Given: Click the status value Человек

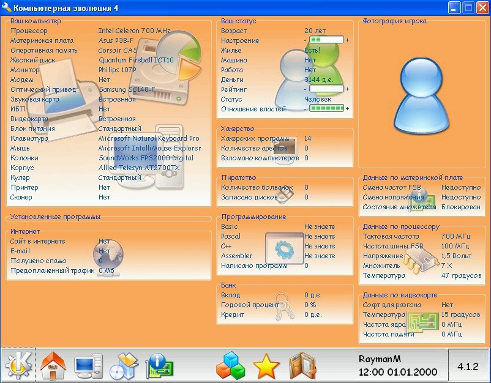Looking at the screenshot, I should coord(318,99).
